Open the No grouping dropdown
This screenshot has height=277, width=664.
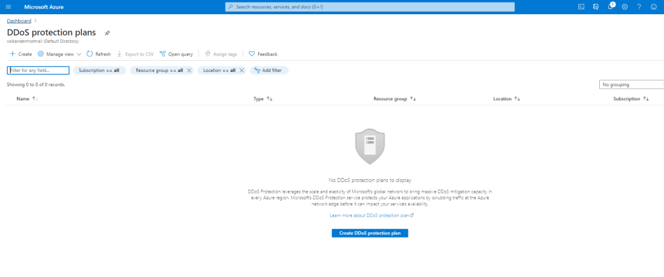pyautogui.click(x=631, y=84)
